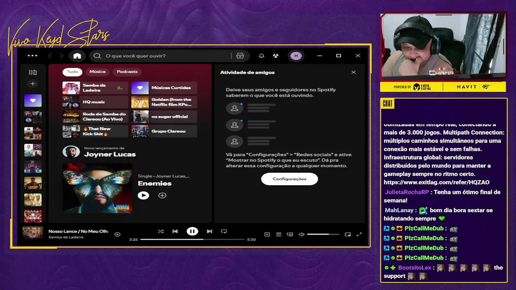Image resolution: width=516 pixels, height=290 pixels.
Task: Open the 'Enemies' single title
Action: click(x=155, y=184)
